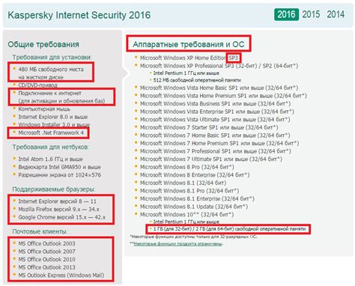Select 'MS Office Outlook 2007' line
The height and width of the screenshot is (286, 355).
click(x=46, y=252)
